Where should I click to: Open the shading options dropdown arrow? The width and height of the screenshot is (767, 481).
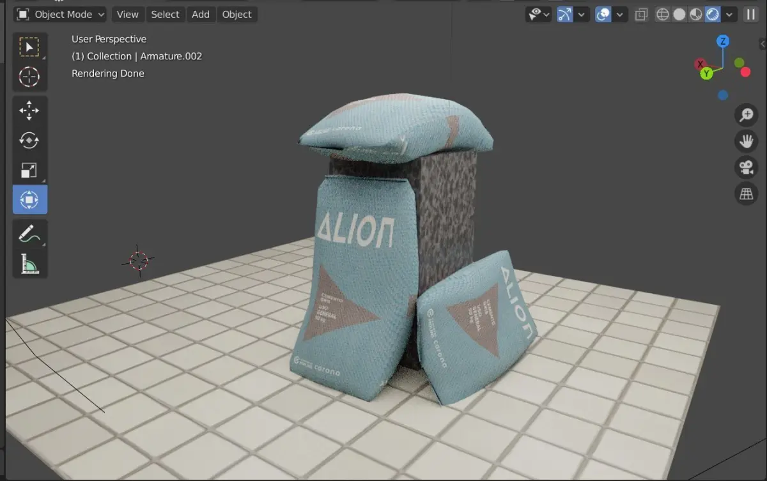pos(729,14)
